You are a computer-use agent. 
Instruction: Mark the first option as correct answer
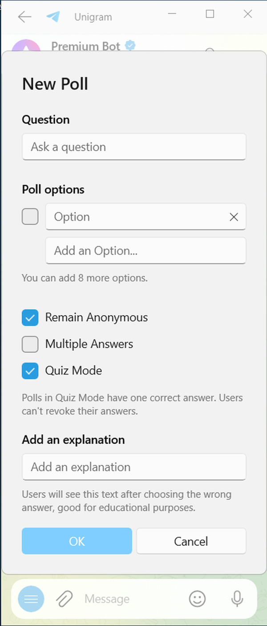pyautogui.click(x=30, y=217)
